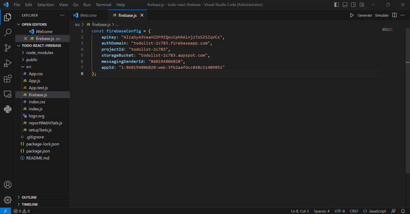Open the notifications bell icon
Image resolution: width=410 pixels, height=214 pixels.
click(403, 211)
